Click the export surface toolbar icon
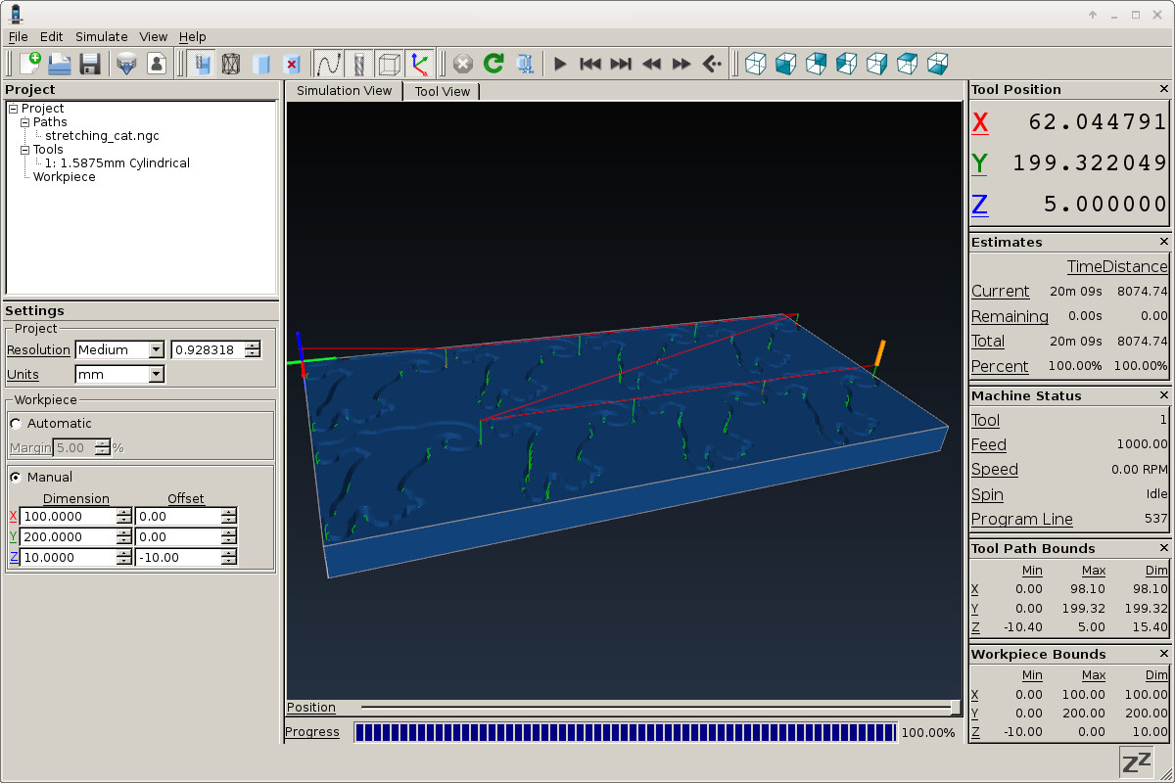1175x783 pixels. (125, 64)
